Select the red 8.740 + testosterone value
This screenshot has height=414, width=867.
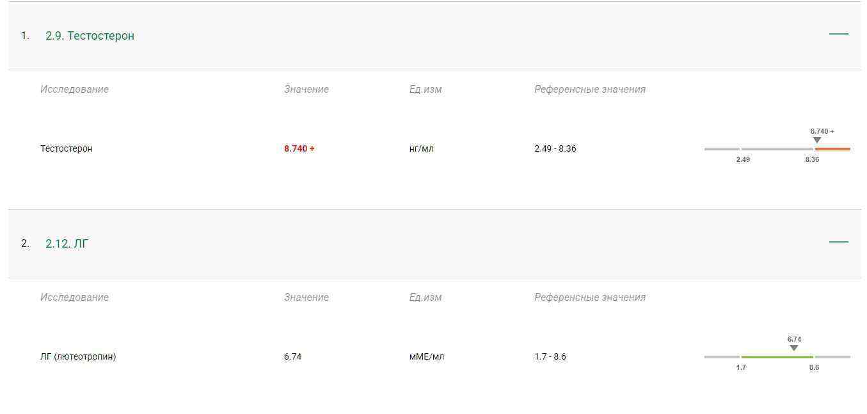299,148
